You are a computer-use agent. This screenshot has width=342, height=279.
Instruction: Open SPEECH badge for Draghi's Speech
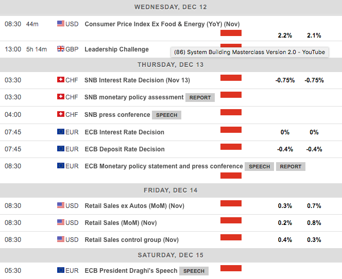[194, 271]
